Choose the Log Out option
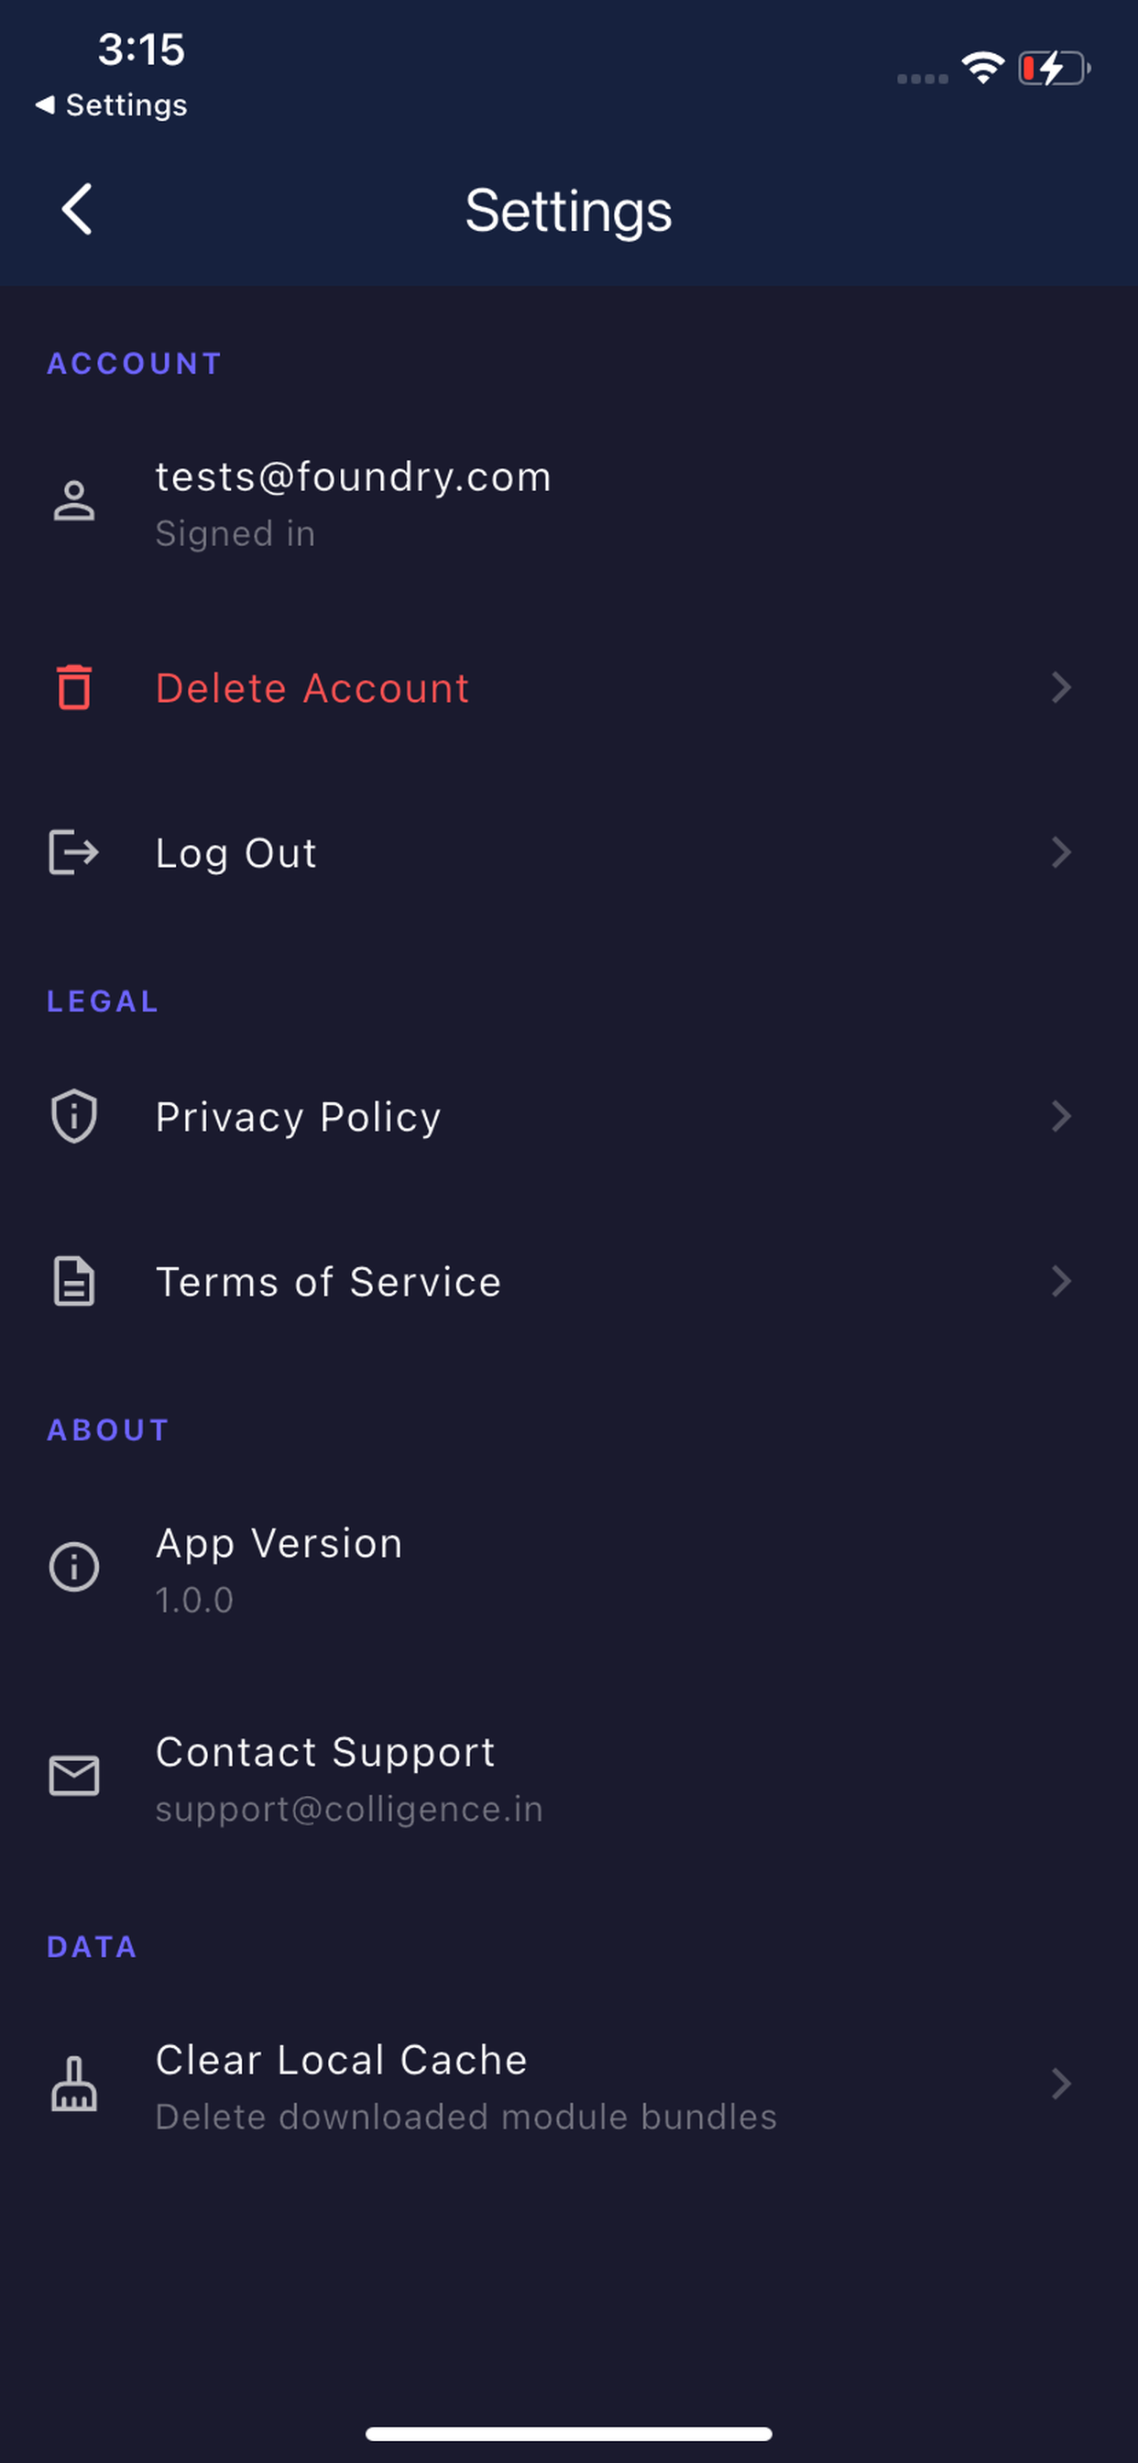The image size is (1138, 2463). [569, 852]
